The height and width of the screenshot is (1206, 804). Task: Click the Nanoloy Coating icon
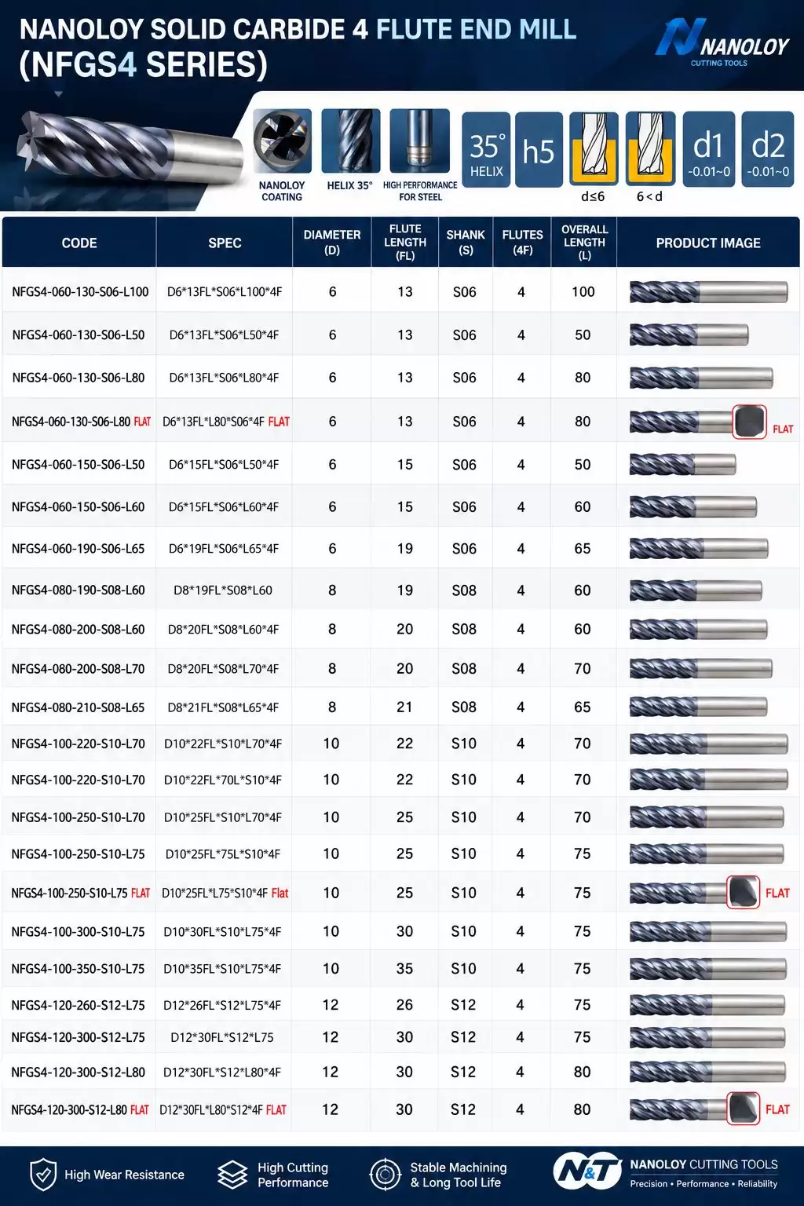[x=282, y=141]
